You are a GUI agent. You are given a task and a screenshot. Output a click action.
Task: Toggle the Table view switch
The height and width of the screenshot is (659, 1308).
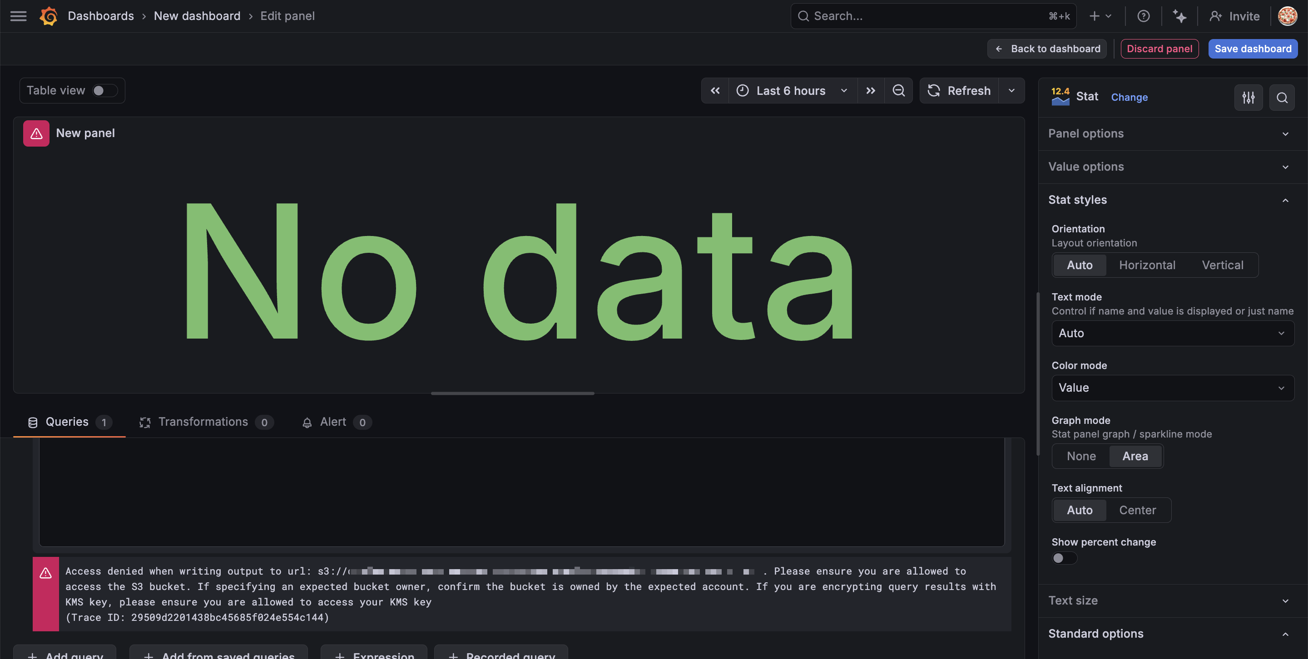click(104, 91)
